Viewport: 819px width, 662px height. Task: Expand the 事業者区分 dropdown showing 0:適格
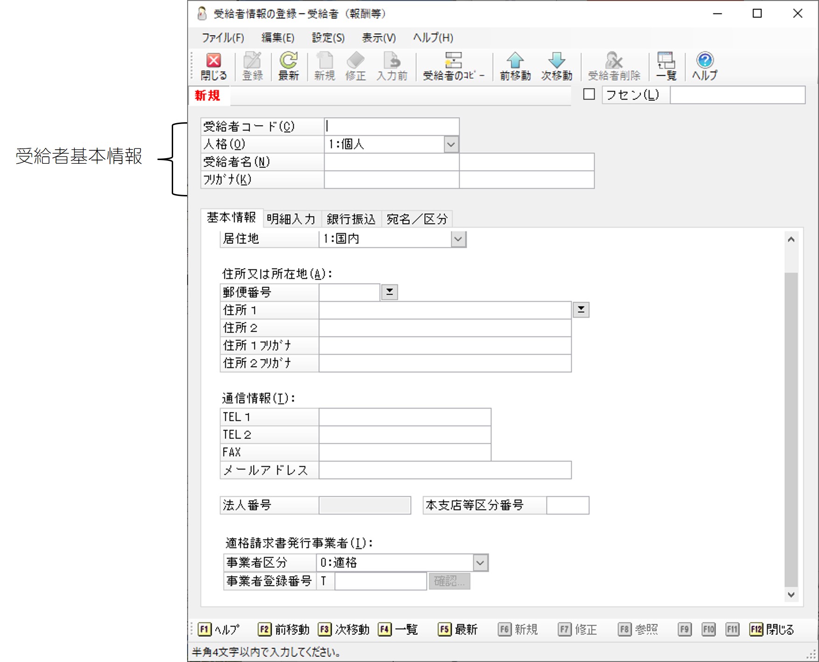tap(480, 563)
